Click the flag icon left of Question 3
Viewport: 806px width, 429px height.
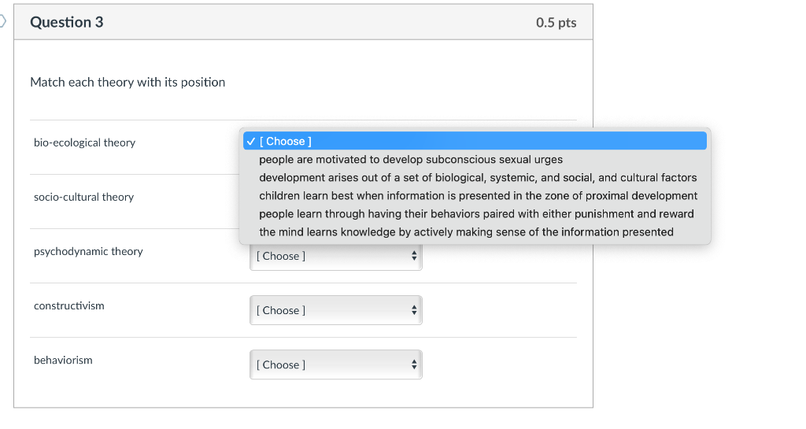pos(3,22)
